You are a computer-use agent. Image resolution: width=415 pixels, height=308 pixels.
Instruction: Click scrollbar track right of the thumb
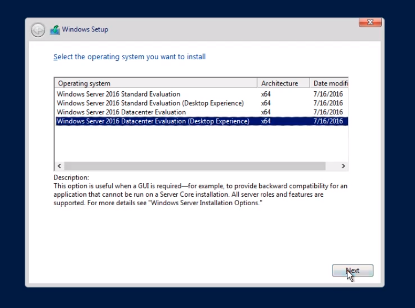[332, 166]
